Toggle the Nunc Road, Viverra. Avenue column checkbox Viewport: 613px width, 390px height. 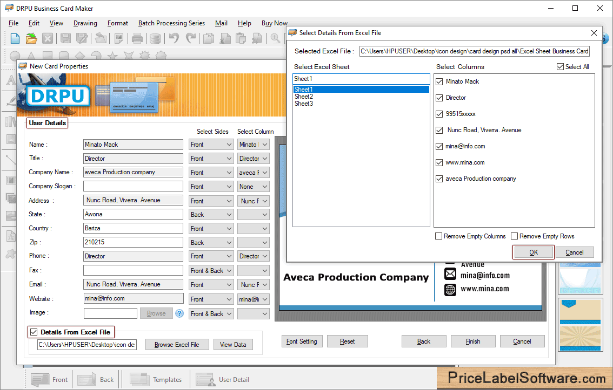point(439,130)
